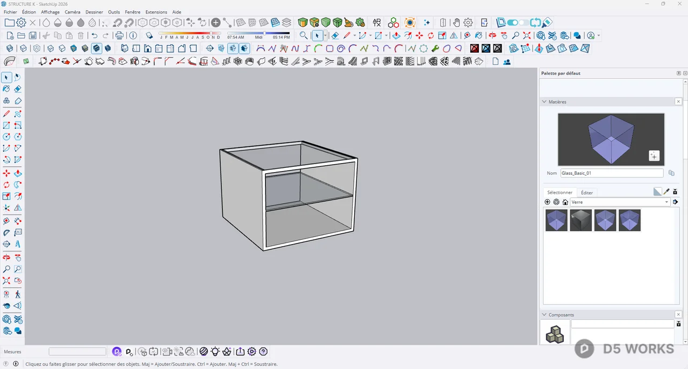Toggle the shadows display icon before month slider
Screen dimensions: 688x369
pyautogui.click(x=149, y=35)
